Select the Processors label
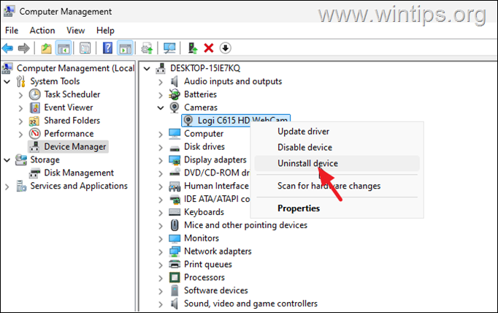 (204, 277)
